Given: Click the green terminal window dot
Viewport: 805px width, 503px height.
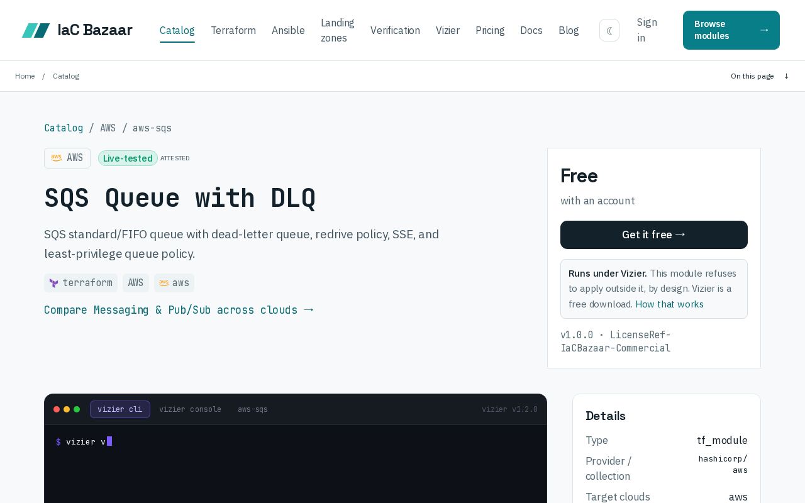Looking at the screenshot, I should click(x=77, y=409).
